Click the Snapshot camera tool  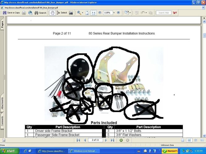pos(71,13)
